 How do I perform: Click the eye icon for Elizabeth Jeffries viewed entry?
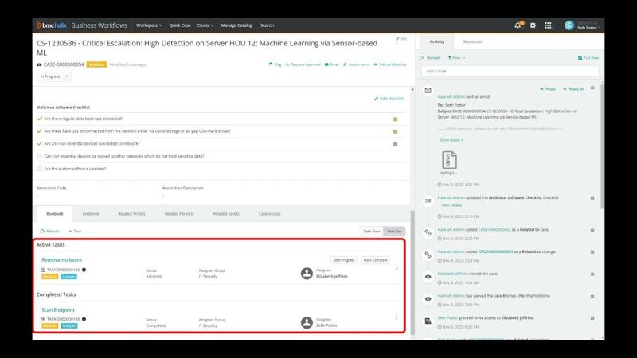[x=428, y=277]
